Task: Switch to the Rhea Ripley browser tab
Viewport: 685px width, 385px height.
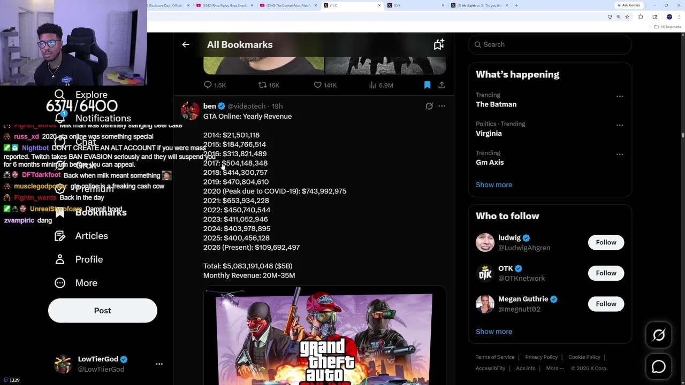Action: (225, 5)
